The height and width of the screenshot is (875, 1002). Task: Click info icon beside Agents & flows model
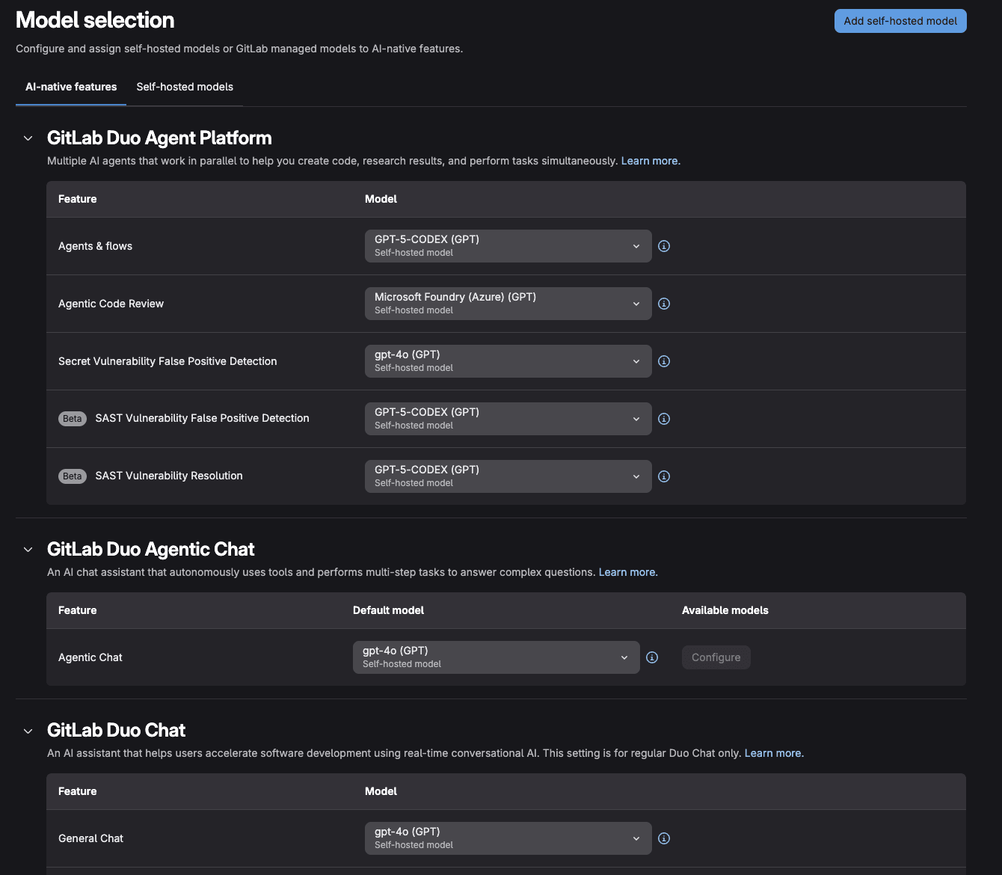click(664, 246)
